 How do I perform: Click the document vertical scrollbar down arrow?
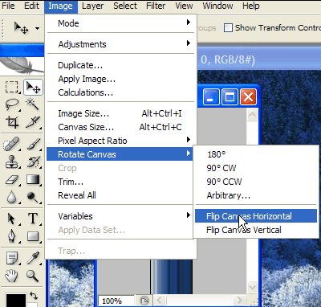252,288
